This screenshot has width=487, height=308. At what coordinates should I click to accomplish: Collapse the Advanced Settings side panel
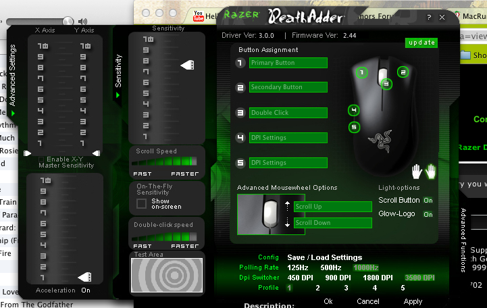[x=13, y=113]
